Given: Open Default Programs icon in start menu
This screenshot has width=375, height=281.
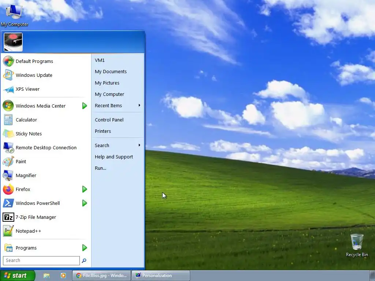Looking at the screenshot, I should [x=8, y=61].
